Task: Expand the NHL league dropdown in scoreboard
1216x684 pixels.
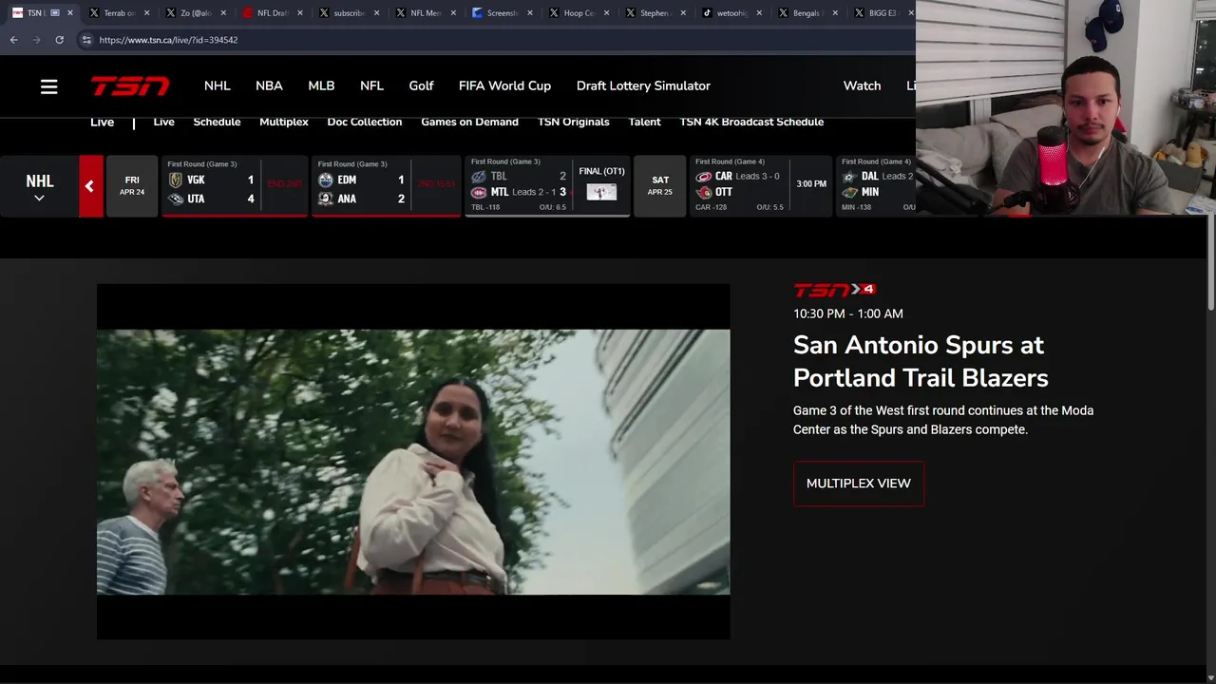Action: [x=39, y=187]
